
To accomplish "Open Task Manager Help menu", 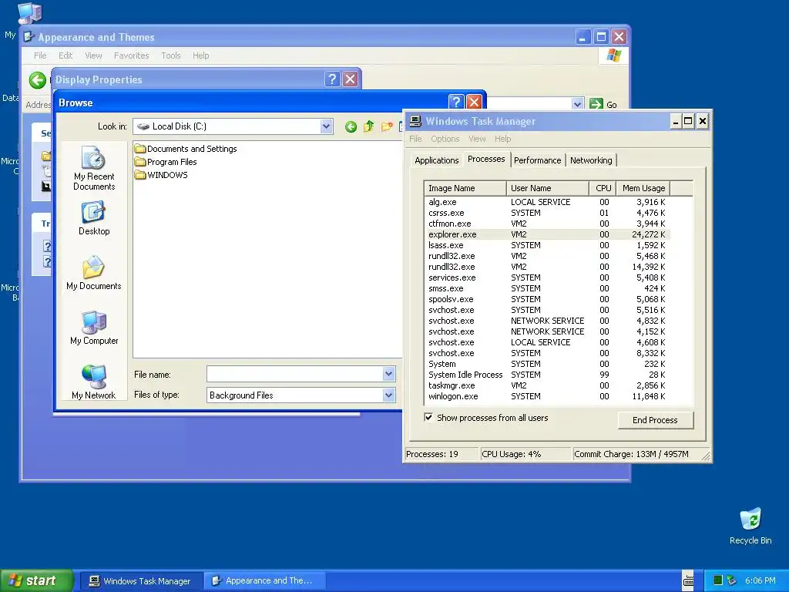I will [x=502, y=139].
